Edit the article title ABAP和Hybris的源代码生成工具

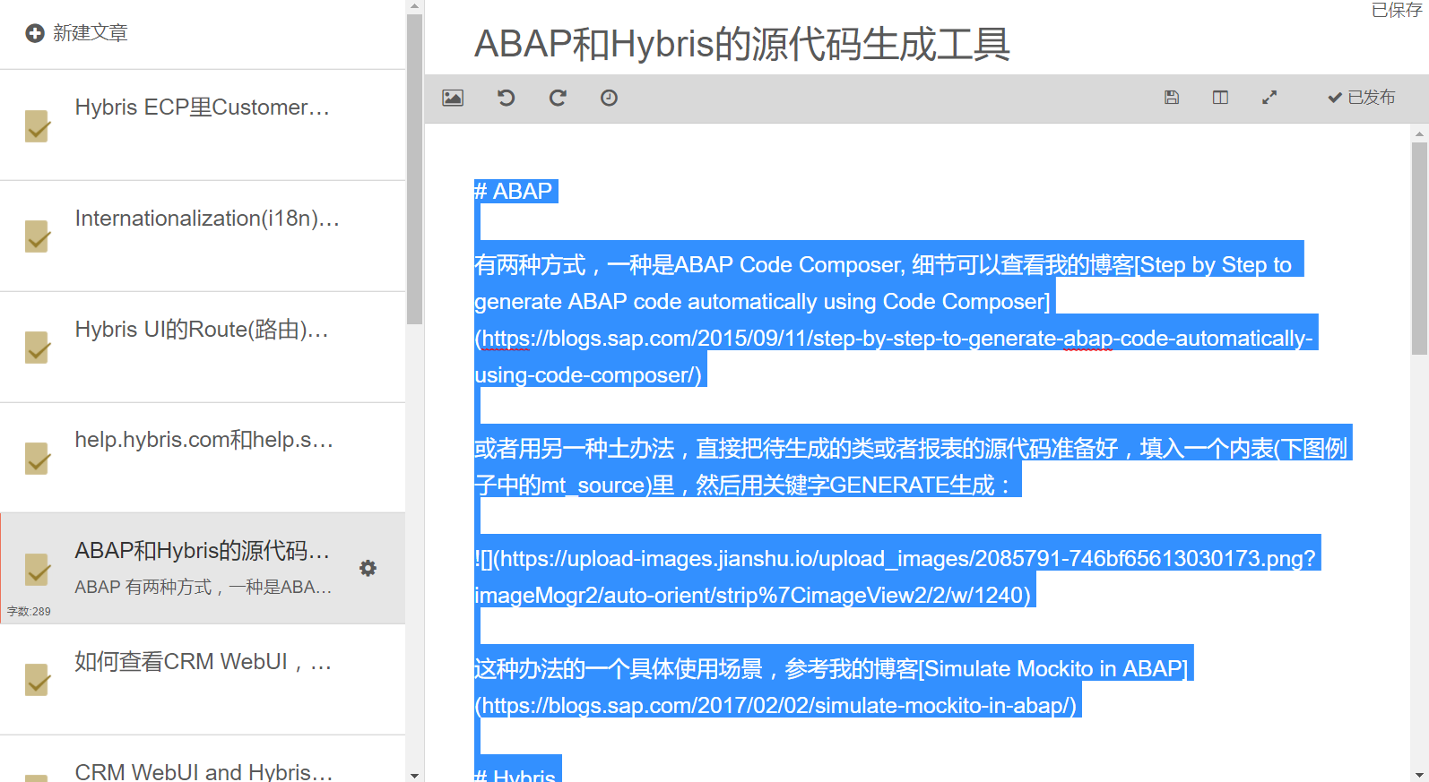pyautogui.click(x=742, y=44)
